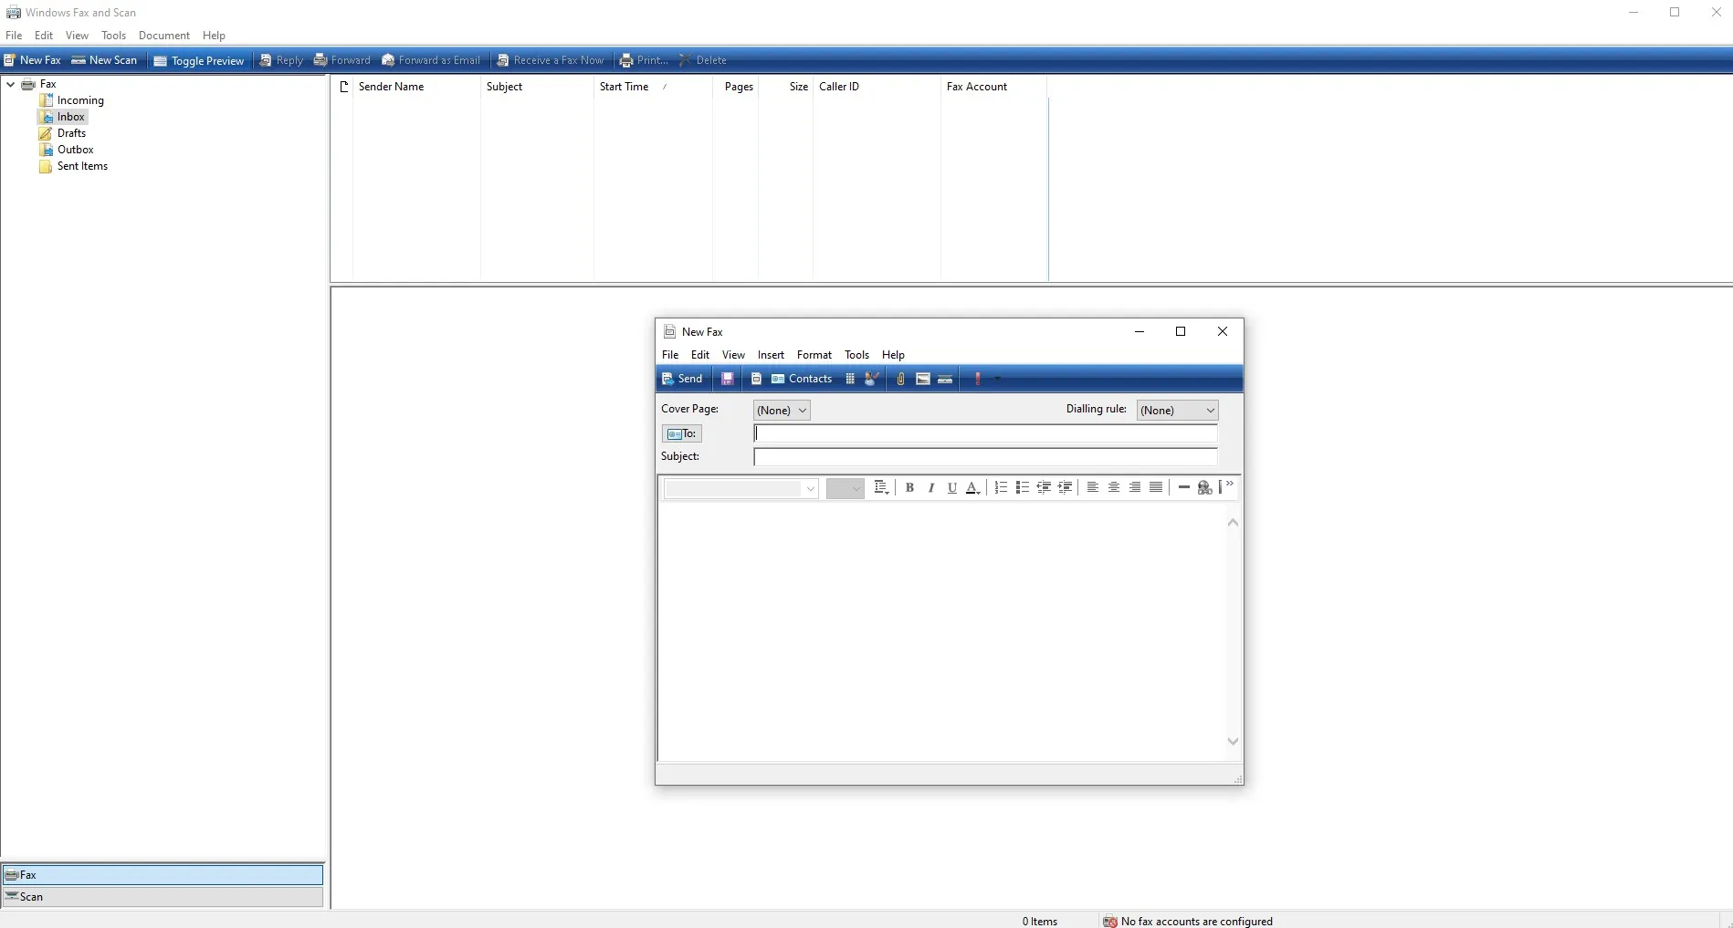Click the Insert Hyperlink icon in formatting bar
Screen dimensions: 1733x928
[1205, 487]
